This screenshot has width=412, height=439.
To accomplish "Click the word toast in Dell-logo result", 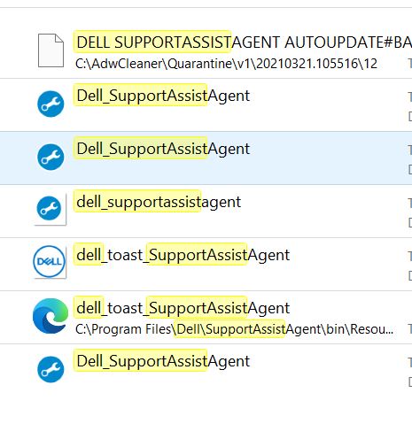I will click(125, 255).
